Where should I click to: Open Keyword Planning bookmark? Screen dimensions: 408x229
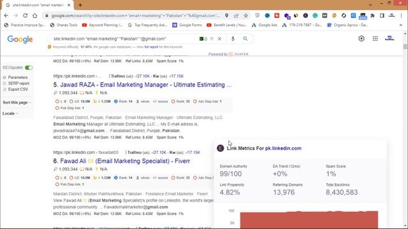[x=102, y=25]
